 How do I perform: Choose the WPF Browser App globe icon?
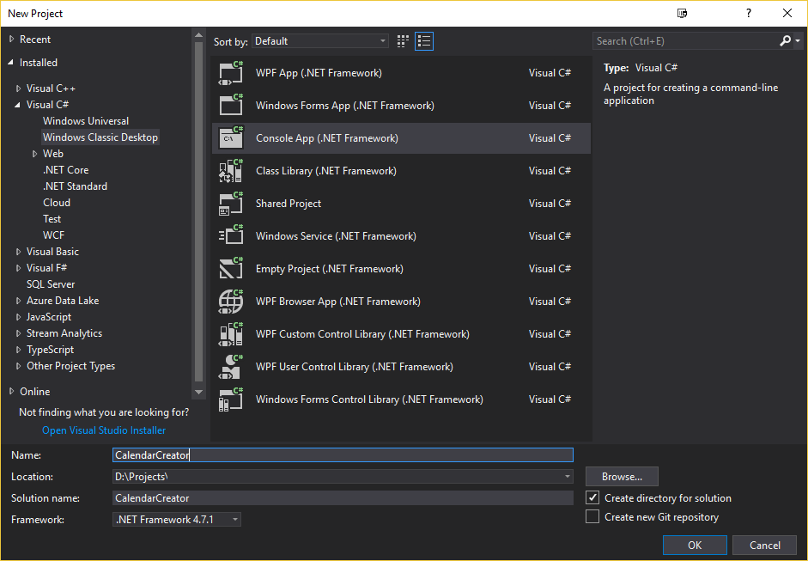(231, 302)
